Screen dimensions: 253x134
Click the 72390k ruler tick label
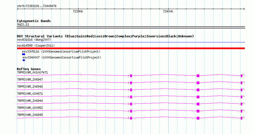pyautogui.click(x=78, y=11)
